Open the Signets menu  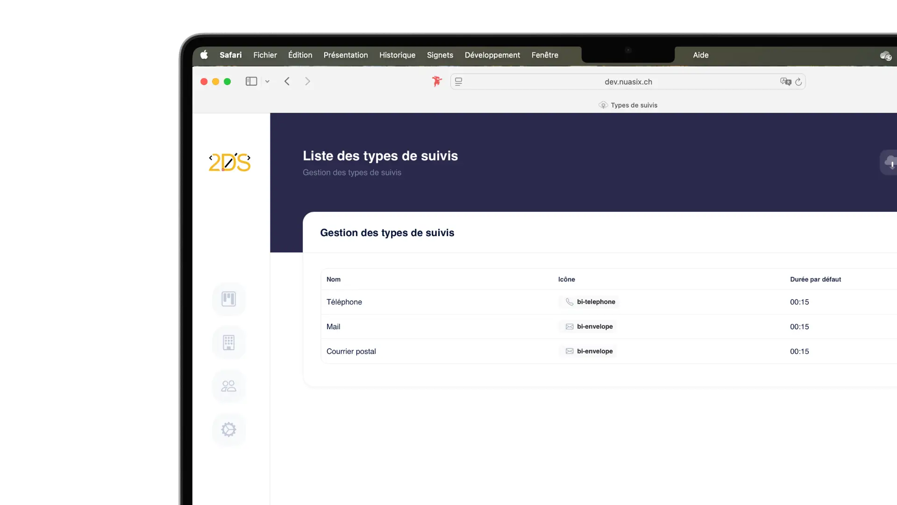pyautogui.click(x=440, y=55)
